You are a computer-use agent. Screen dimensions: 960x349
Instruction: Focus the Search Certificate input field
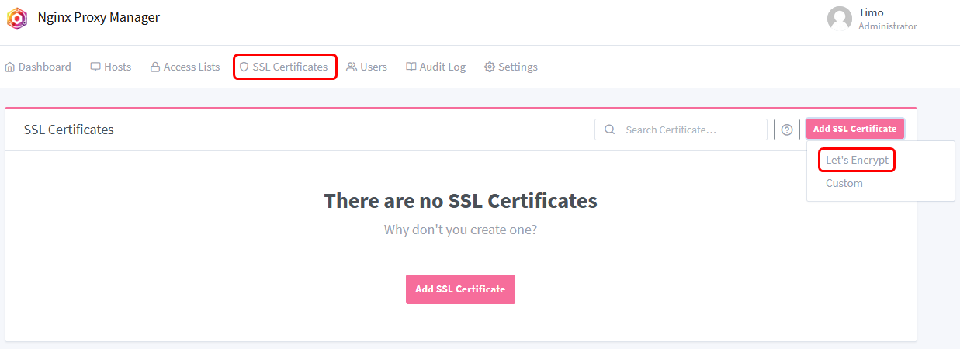681,130
